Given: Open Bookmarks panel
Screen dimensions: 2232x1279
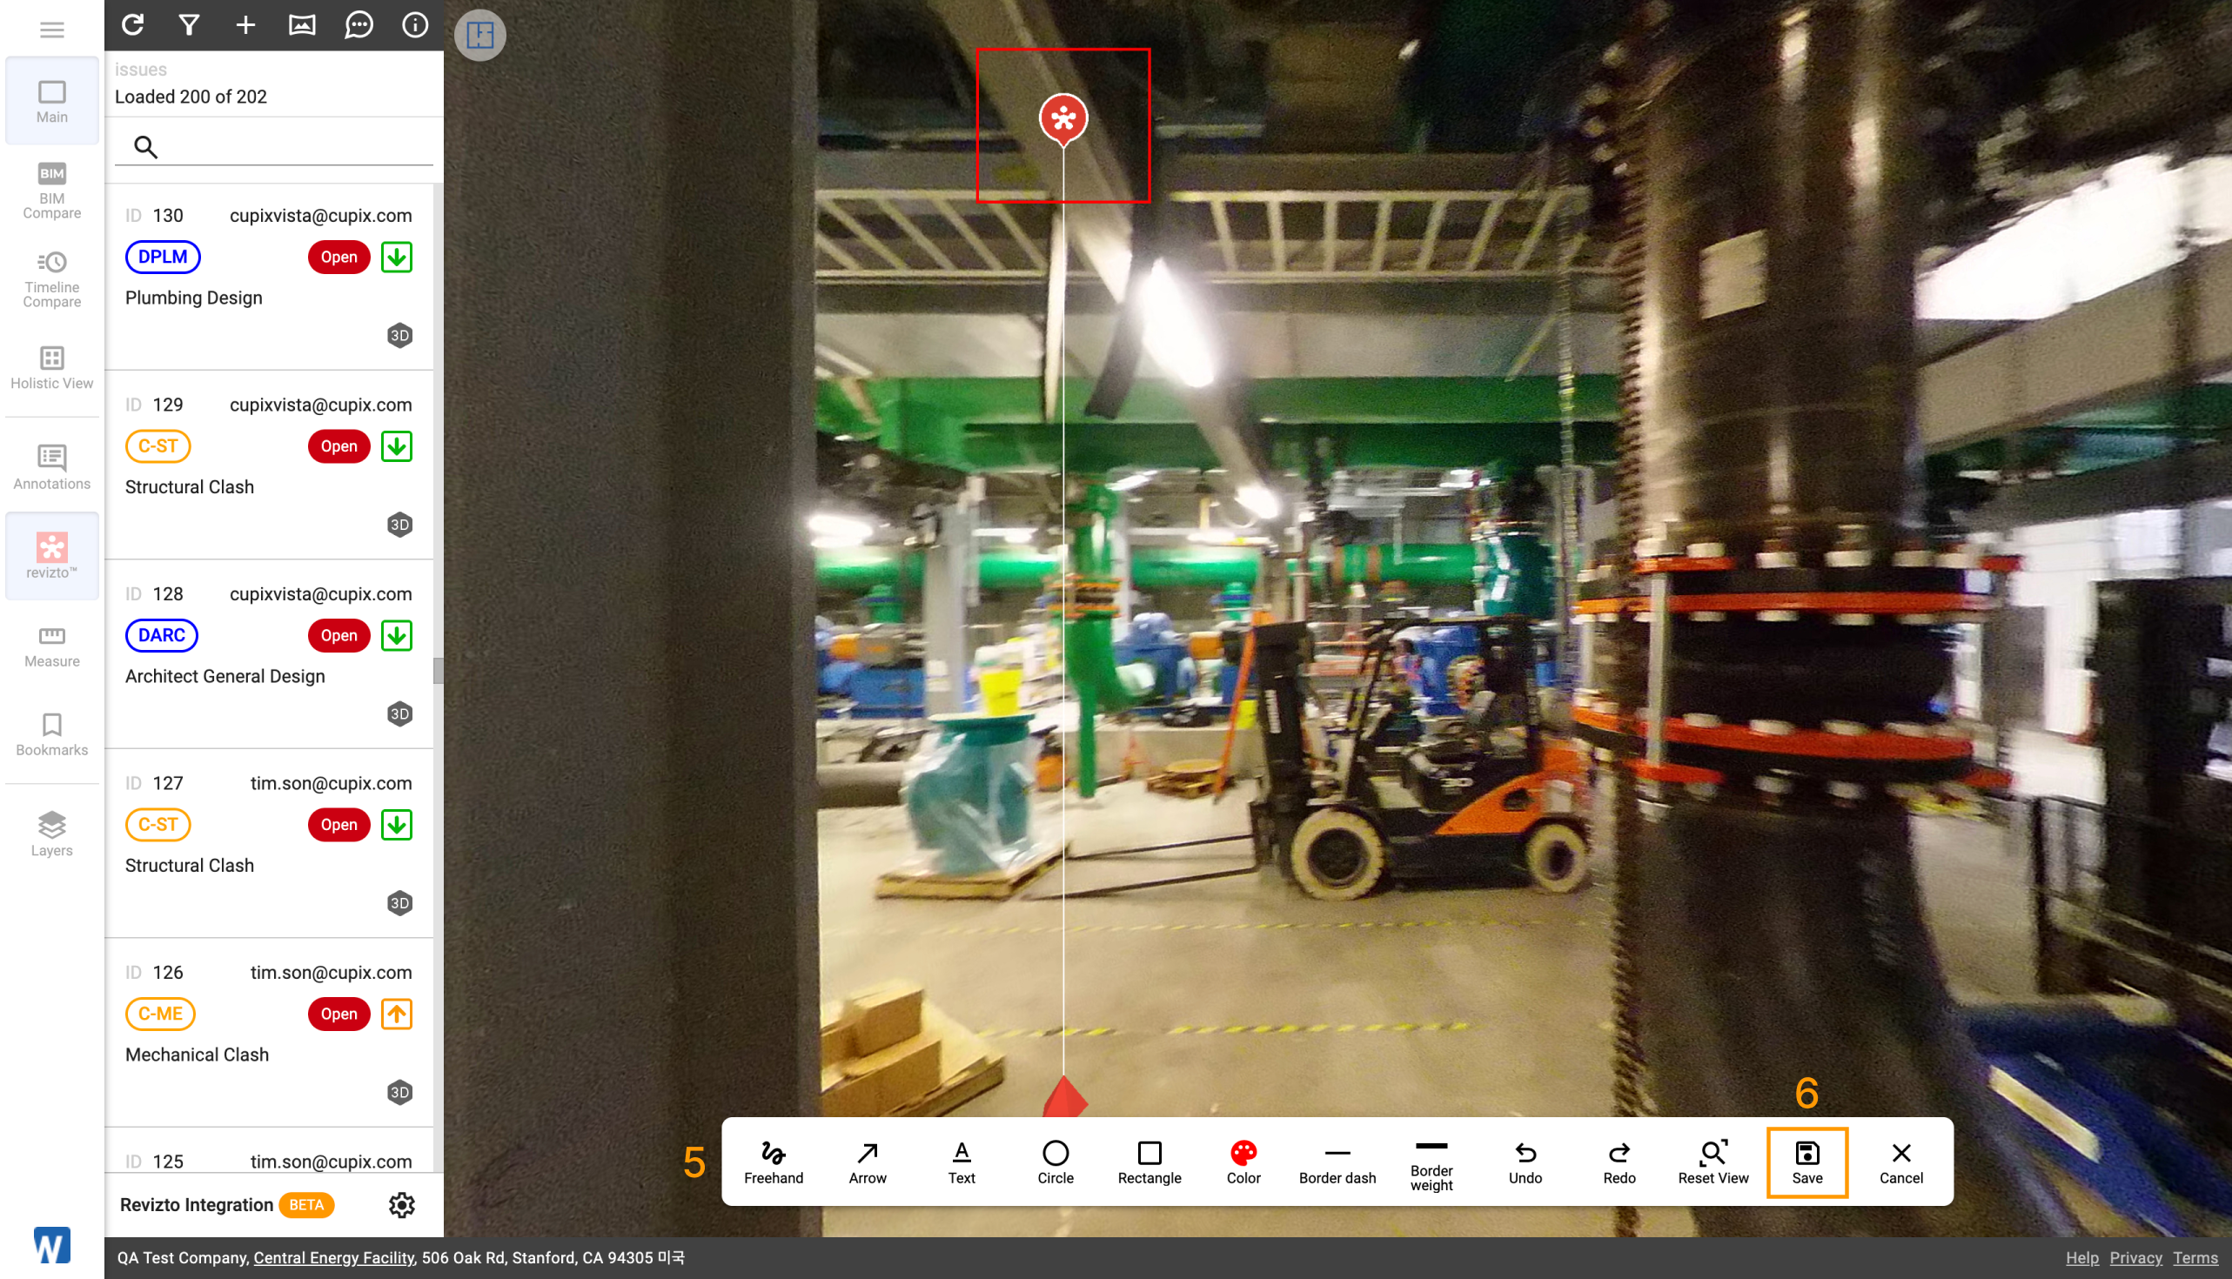Looking at the screenshot, I should click(x=52, y=734).
